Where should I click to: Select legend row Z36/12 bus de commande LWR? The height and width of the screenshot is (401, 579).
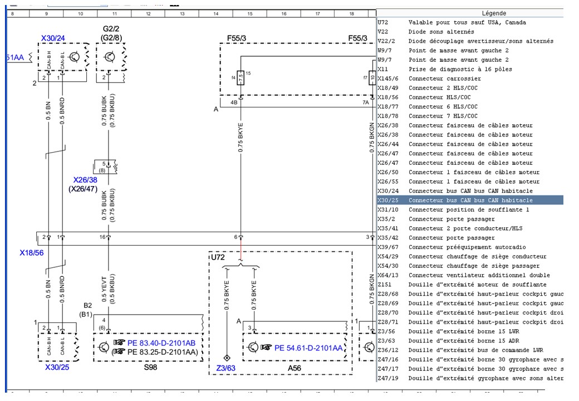click(x=470, y=350)
